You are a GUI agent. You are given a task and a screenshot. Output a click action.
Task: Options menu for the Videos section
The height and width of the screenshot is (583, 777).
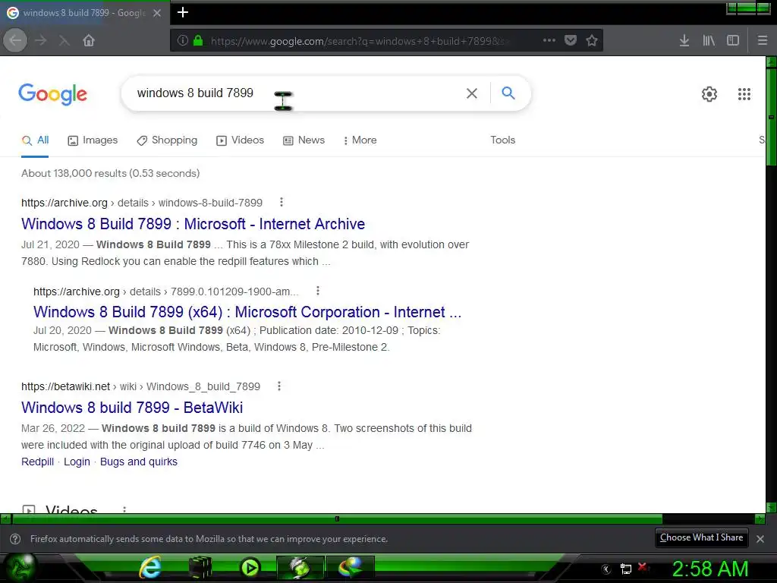pyautogui.click(x=124, y=509)
